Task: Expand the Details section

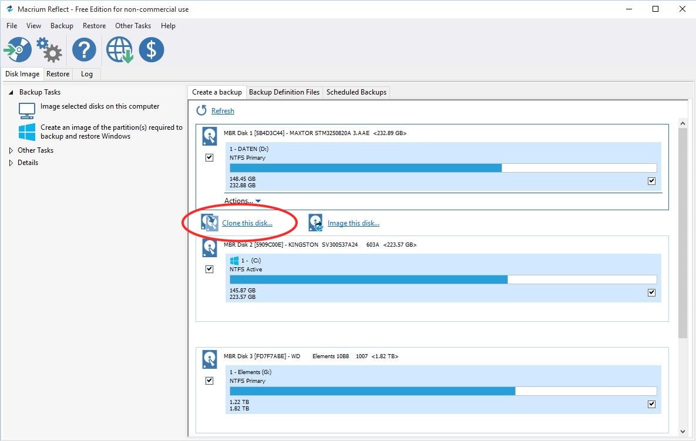Action: coord(11,163)
